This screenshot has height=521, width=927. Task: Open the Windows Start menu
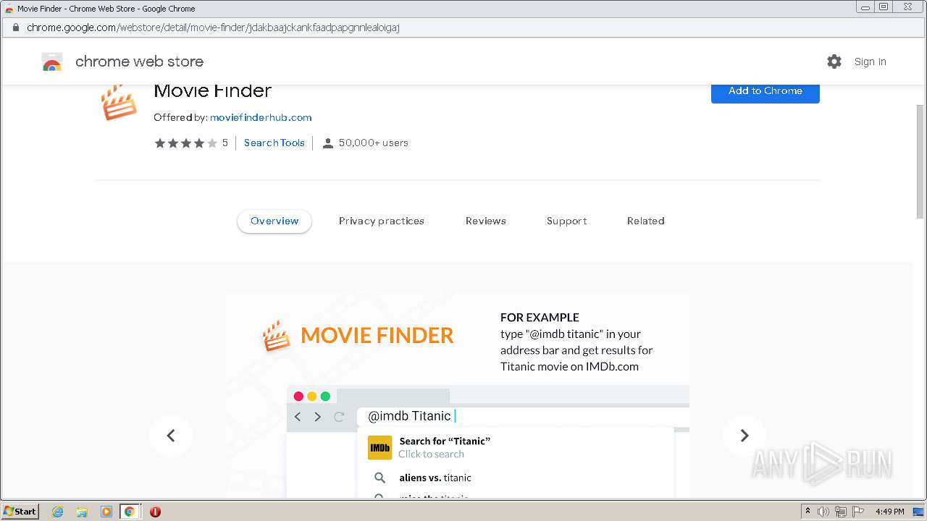pos(20,512)
